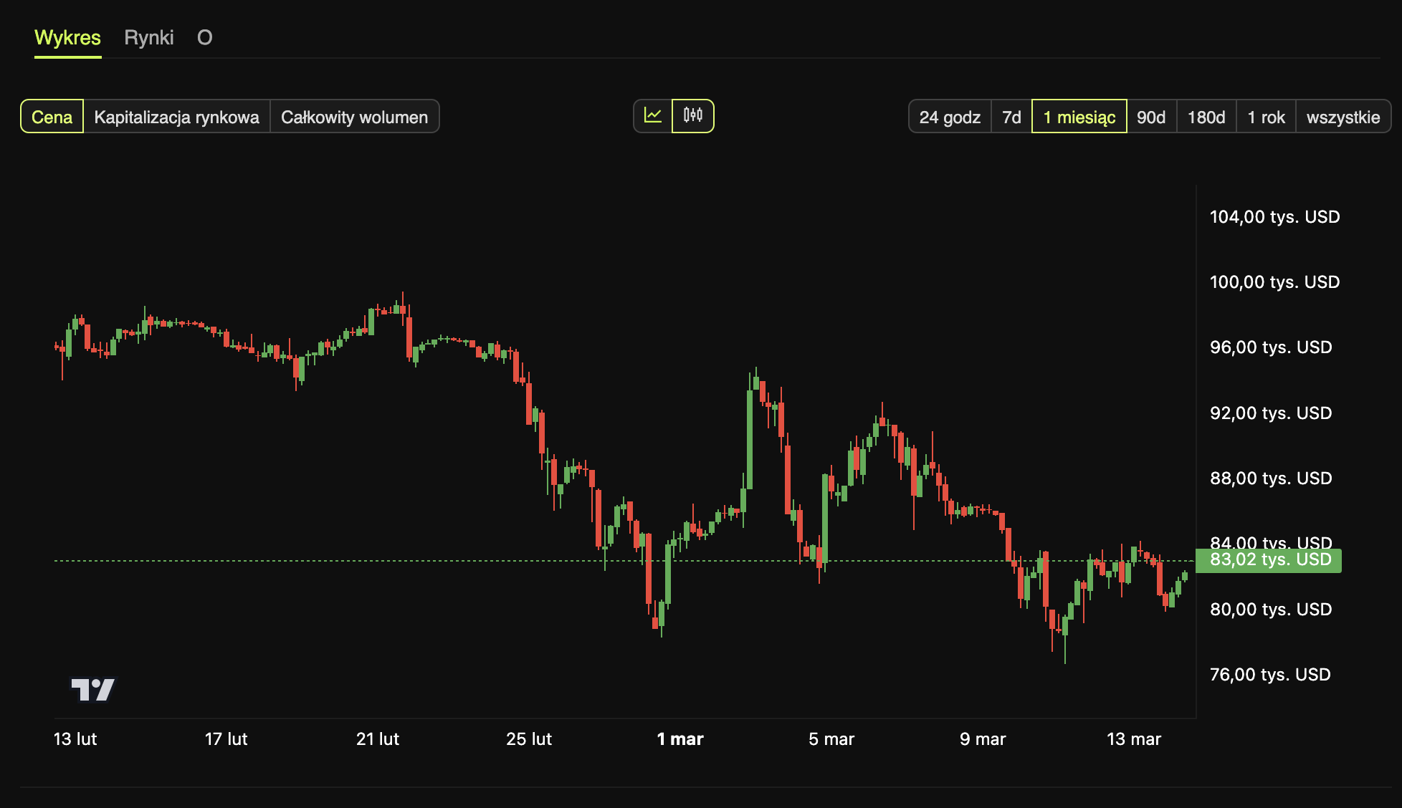This screenshot has width=1402, height=808.
Task: Set time range to 7d
Action: coord(1011,117)
